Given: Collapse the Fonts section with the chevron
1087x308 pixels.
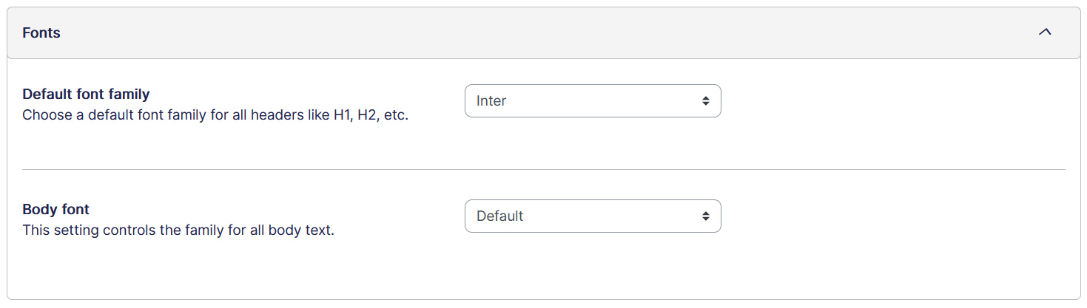Looking at the screenshot, I should (x=1045, y=33).
